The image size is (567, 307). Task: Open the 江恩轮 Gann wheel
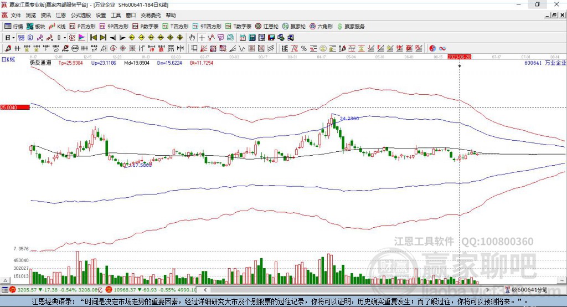tap(267, 27)
